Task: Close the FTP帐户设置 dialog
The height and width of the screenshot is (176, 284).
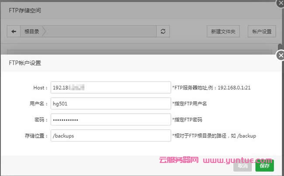Action: [281, 55]
